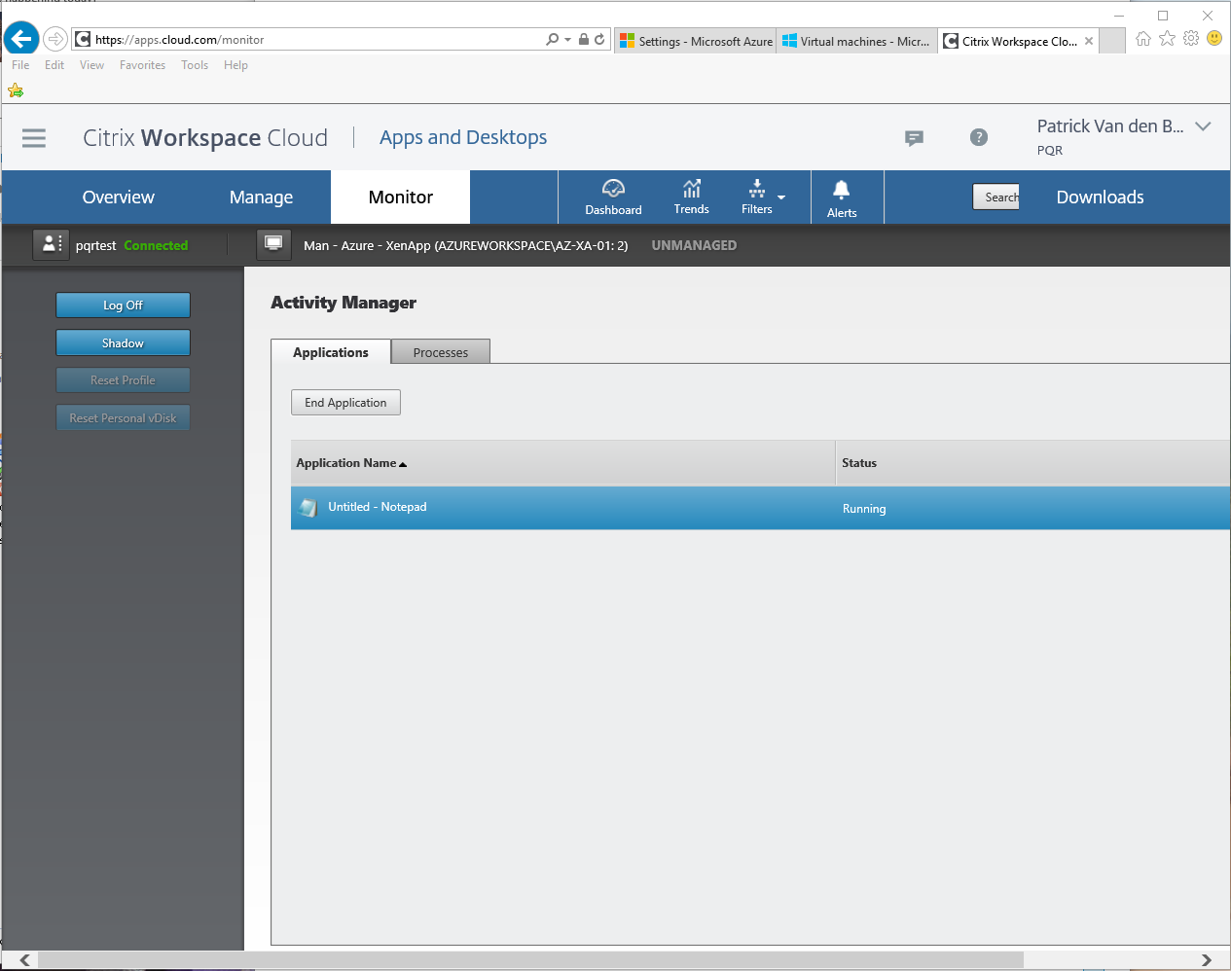Switch to the Processes tab
The image size is (1231, 971).
[x=441, y=352]
